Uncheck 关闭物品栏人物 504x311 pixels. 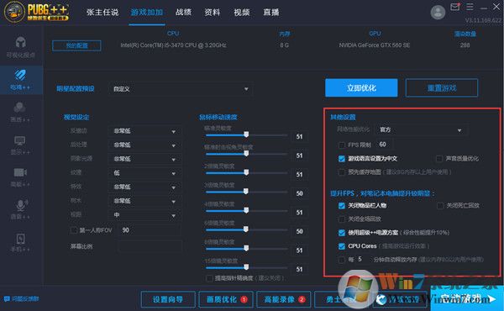point(342,205)
